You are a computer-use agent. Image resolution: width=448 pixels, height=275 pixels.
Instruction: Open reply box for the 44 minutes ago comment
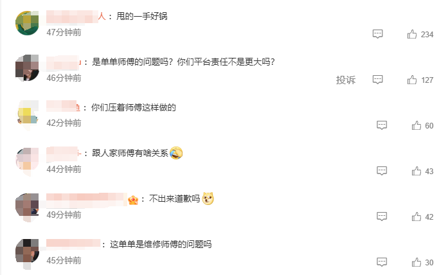click(382, 171)
